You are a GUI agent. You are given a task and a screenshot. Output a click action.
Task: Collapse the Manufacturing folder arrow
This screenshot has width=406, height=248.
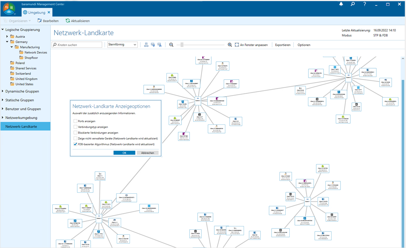12,47
